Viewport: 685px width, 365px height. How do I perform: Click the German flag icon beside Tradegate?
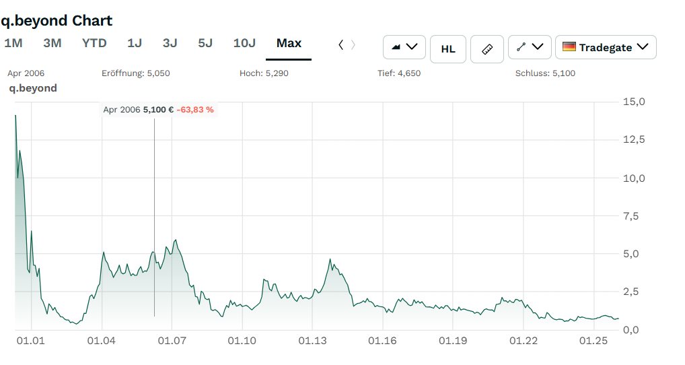[x=569, y=47]
